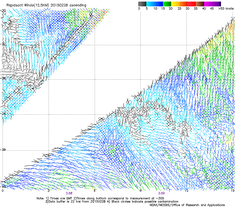235x207 pixels.
Task: Click the brown 35-40 knots legend swatch
Action: [x=200, y=4]
